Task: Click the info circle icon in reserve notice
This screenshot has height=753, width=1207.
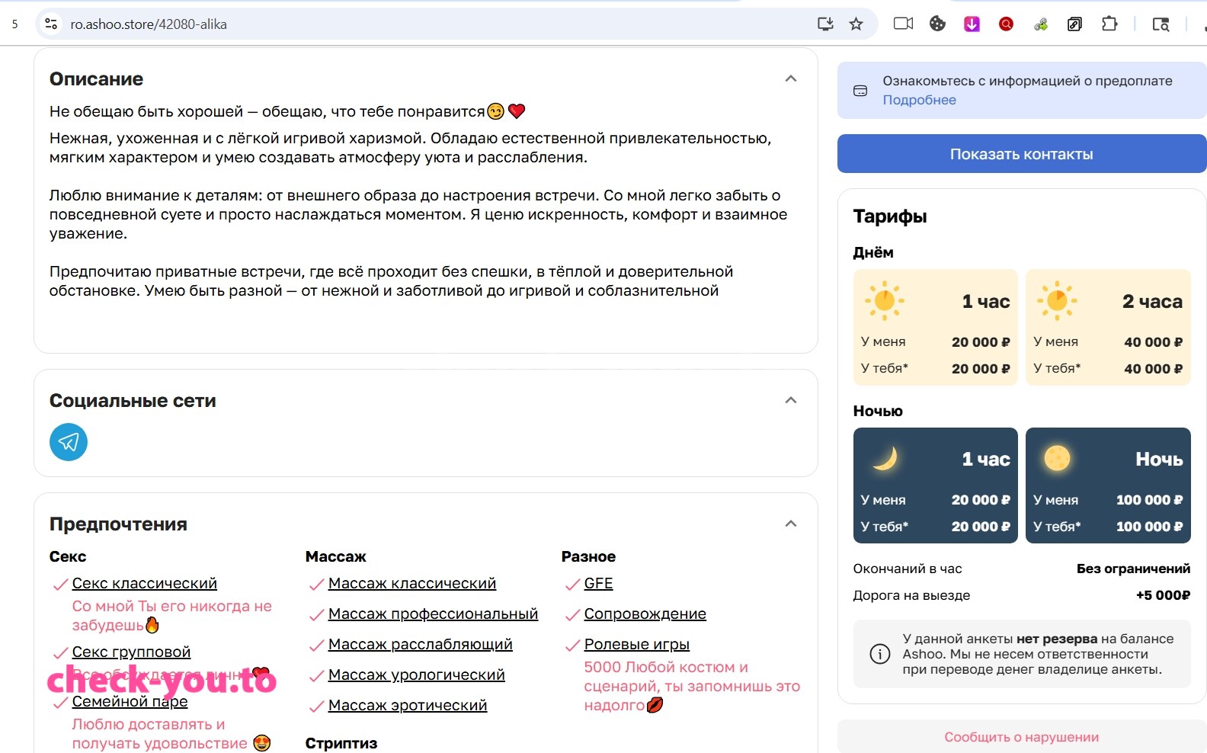Action: 880,654
